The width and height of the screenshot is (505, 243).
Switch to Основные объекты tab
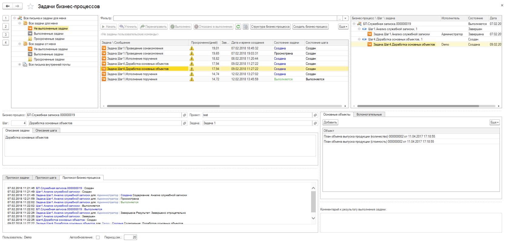[x=337, y=115]
